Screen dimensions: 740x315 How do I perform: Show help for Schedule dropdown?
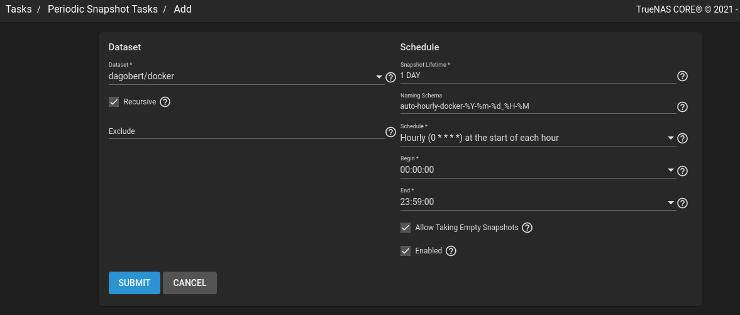pyautogui.click(x=683, y=138)
